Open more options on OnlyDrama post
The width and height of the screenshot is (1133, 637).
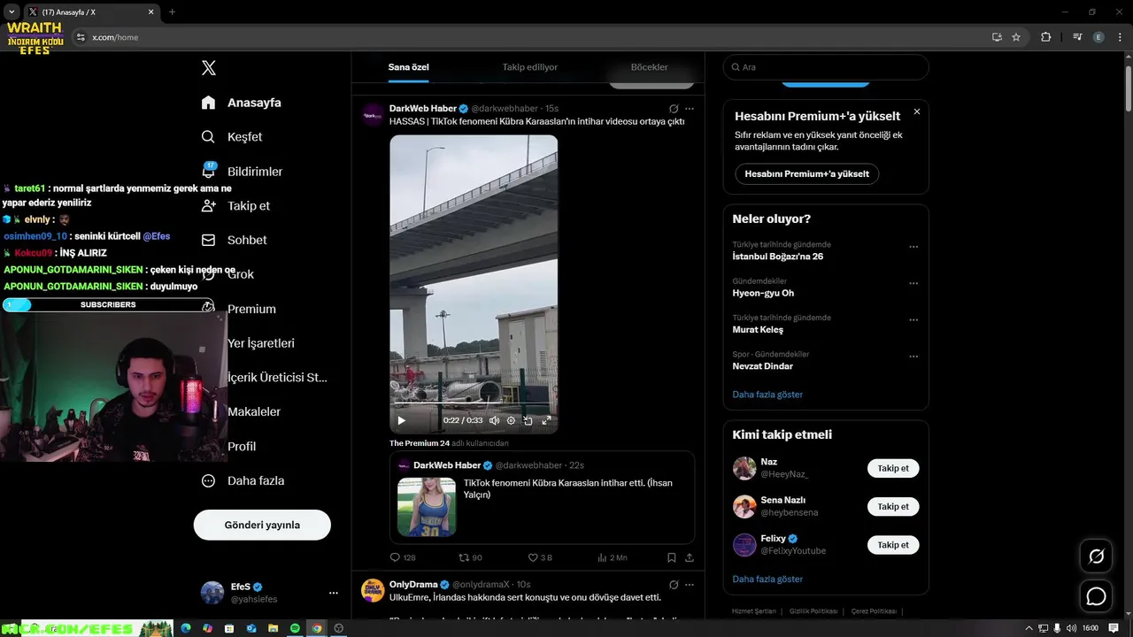[690, 585]
